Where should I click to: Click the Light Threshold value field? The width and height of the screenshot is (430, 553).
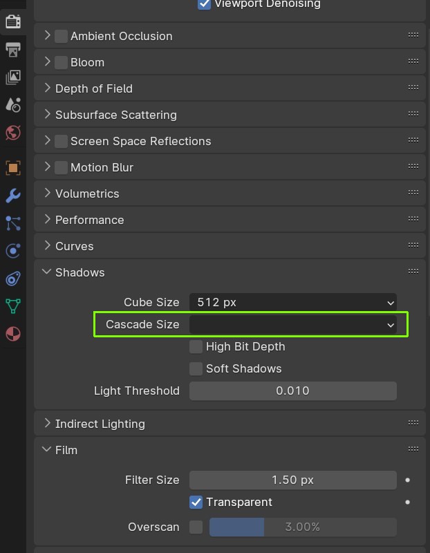293,391
